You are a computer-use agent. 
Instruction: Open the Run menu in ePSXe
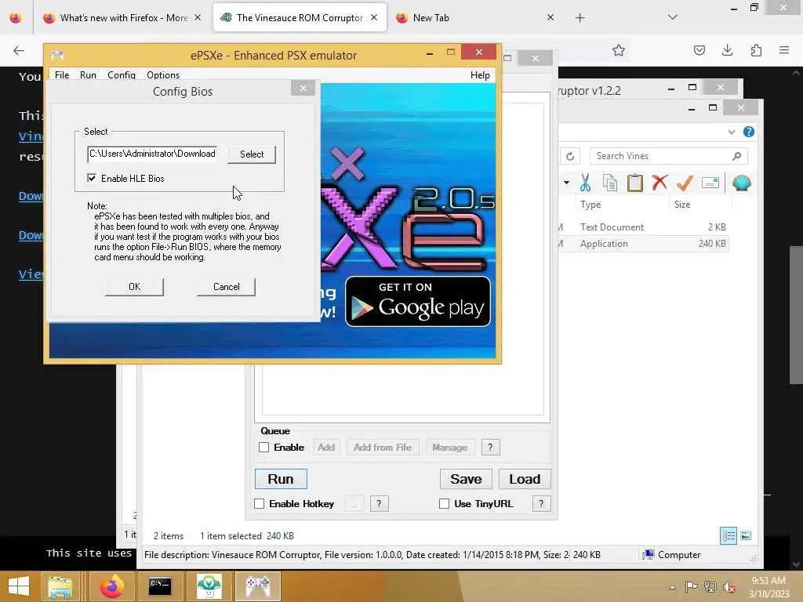click(88, 74)
